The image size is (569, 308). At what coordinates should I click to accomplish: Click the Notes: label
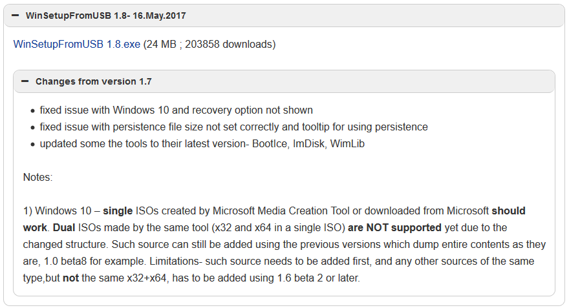(x=38, y=177)
